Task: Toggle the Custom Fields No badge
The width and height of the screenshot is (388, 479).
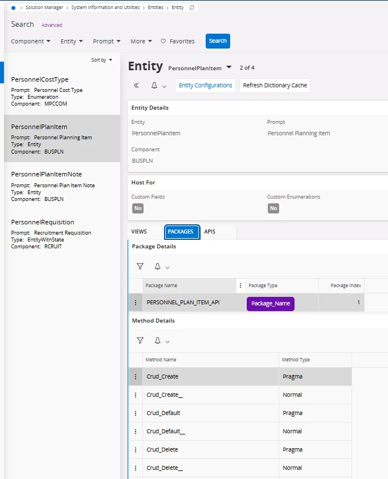Action: (x=138, y=208)
